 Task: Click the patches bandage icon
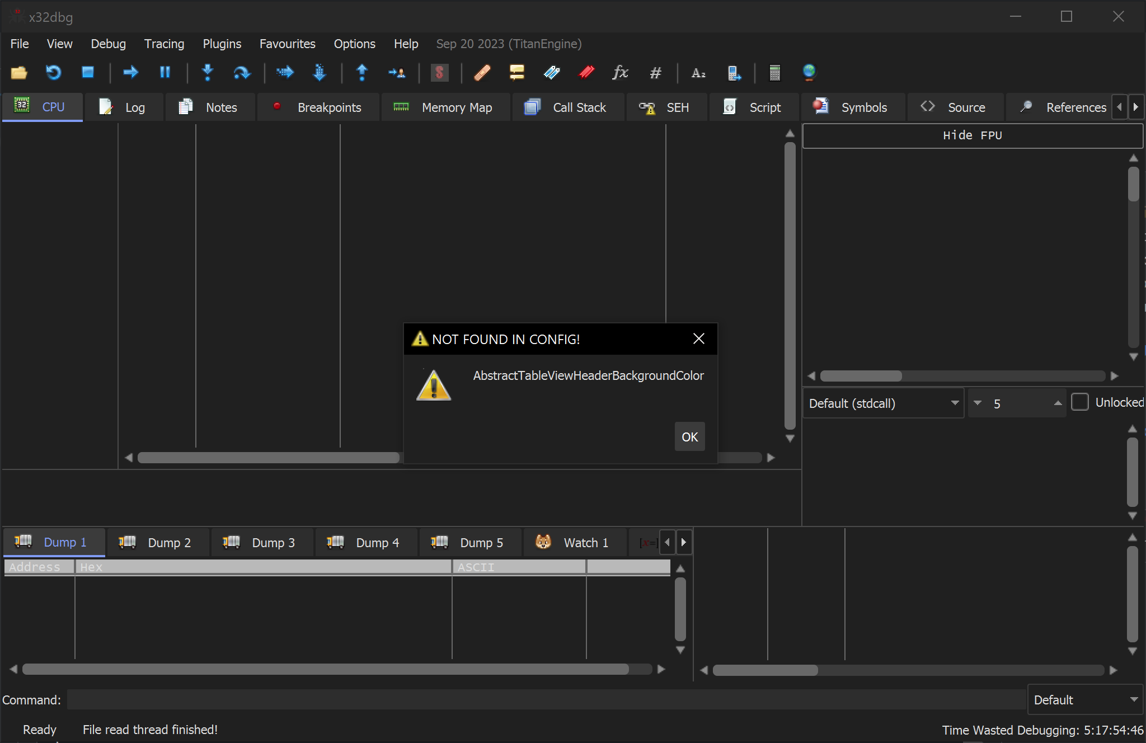click(482, 73)
